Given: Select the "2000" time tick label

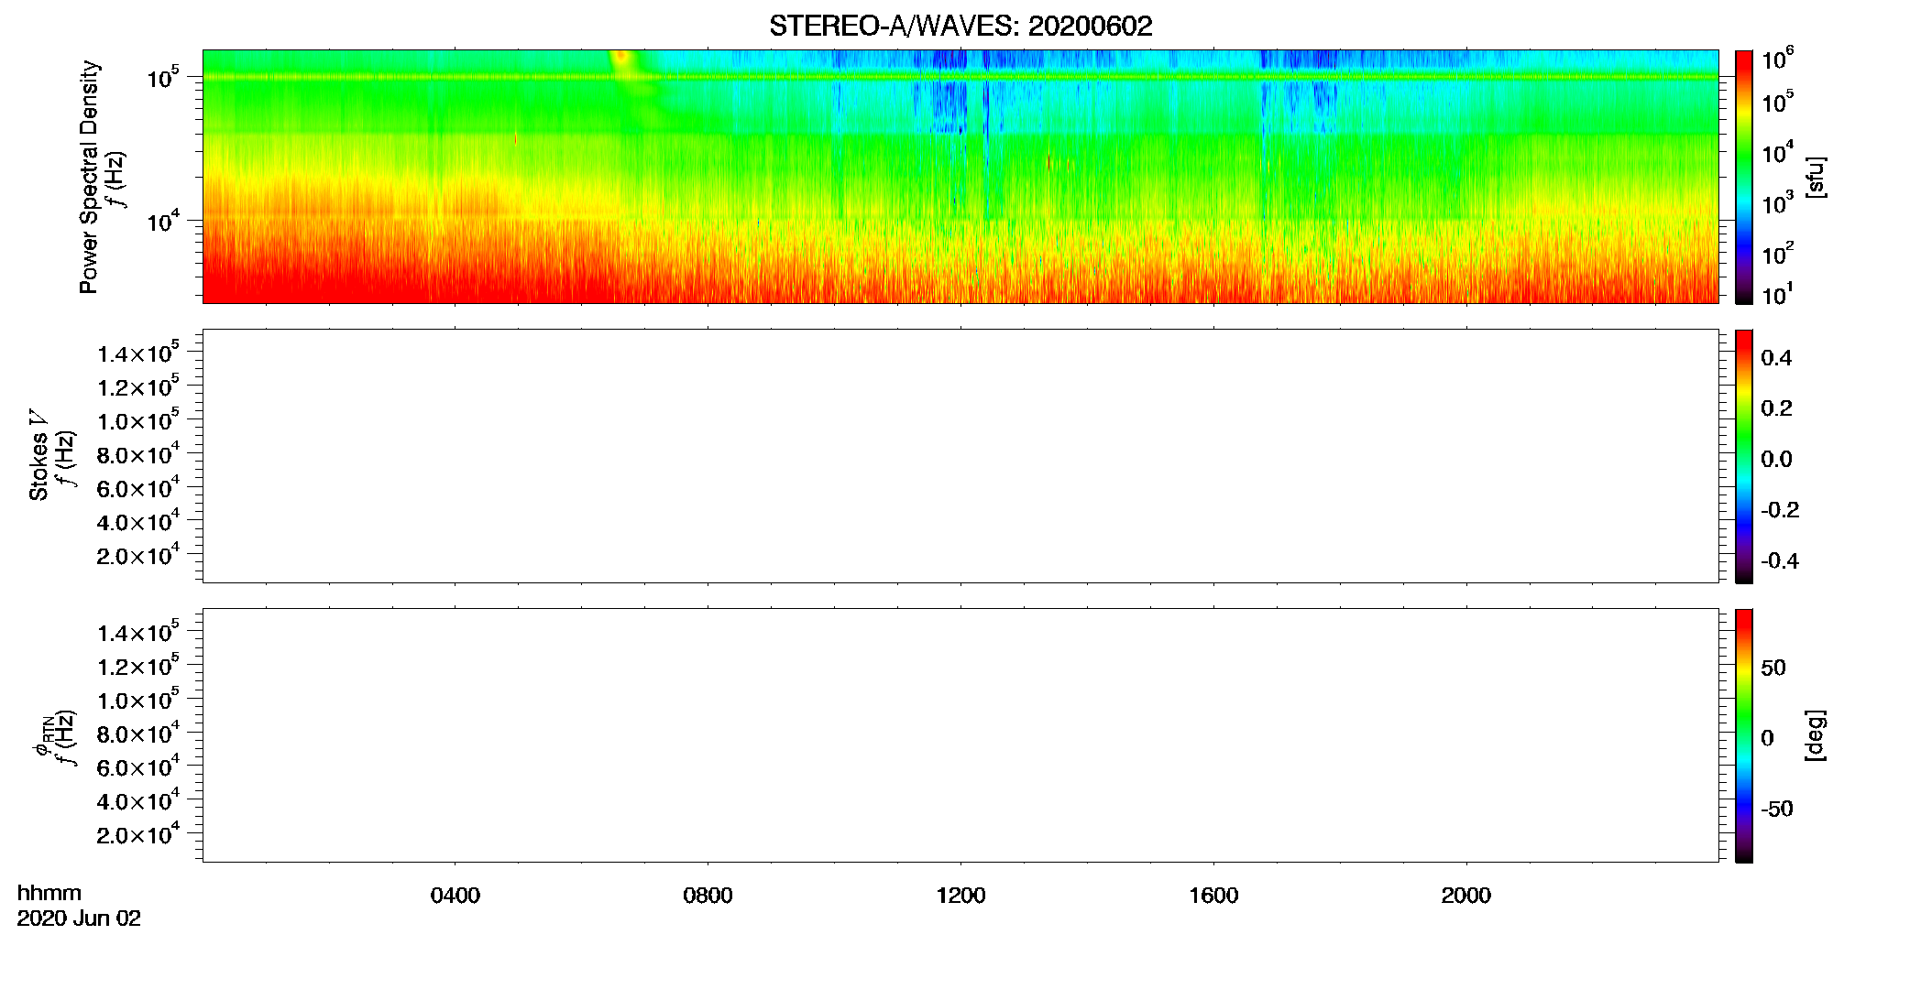Looking at the screenshot, I should click(x=1466, y=896).
